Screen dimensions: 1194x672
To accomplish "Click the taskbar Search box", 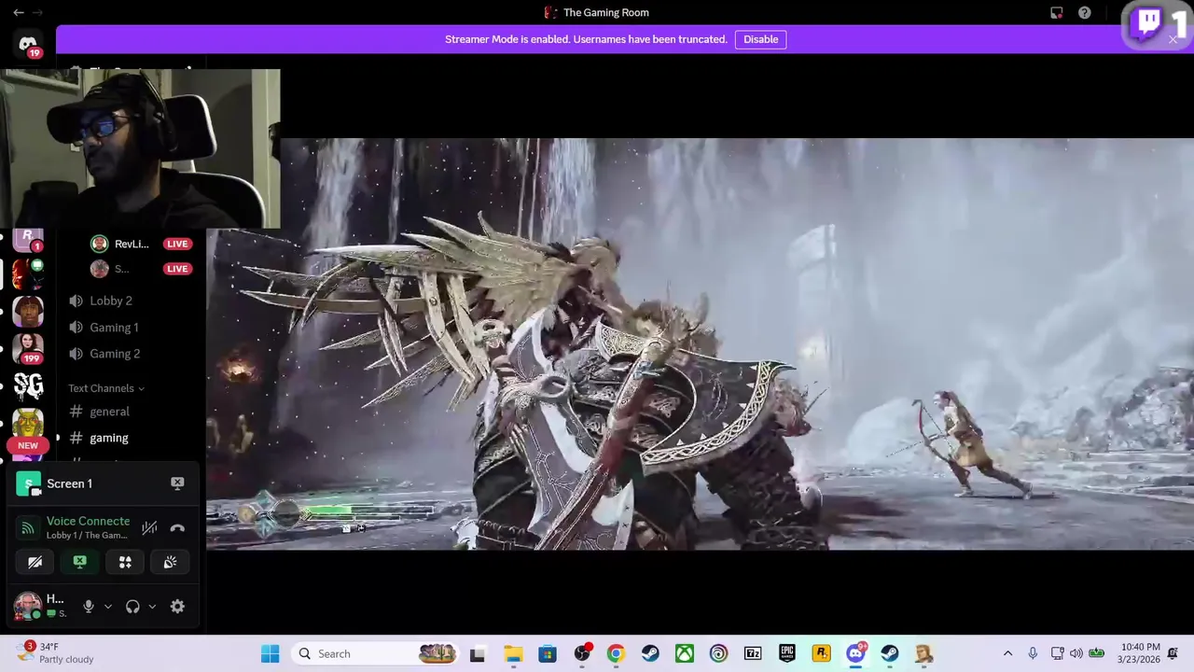I will click(376, 653).
